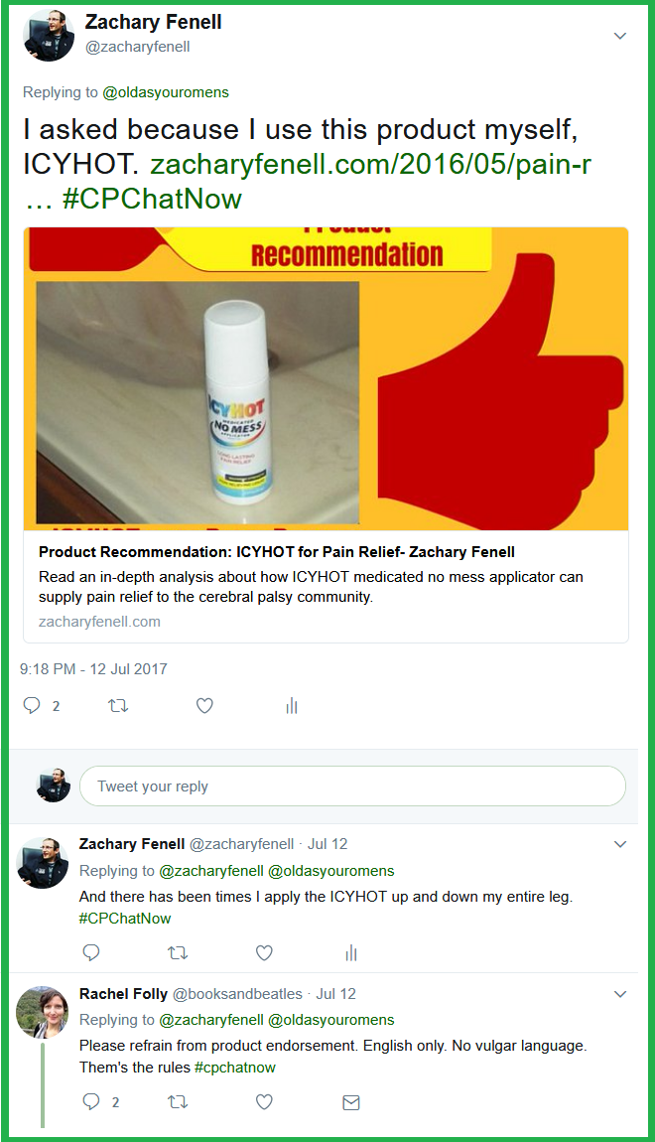Image resolution: width=655 pixels, height=1142 pixels.
Task: Click the 'Tweet your reply' field
Action: pos(352,785)
